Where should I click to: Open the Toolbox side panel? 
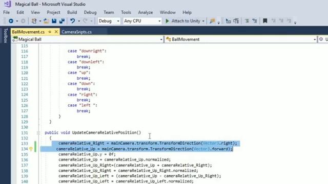coord(6,35)
